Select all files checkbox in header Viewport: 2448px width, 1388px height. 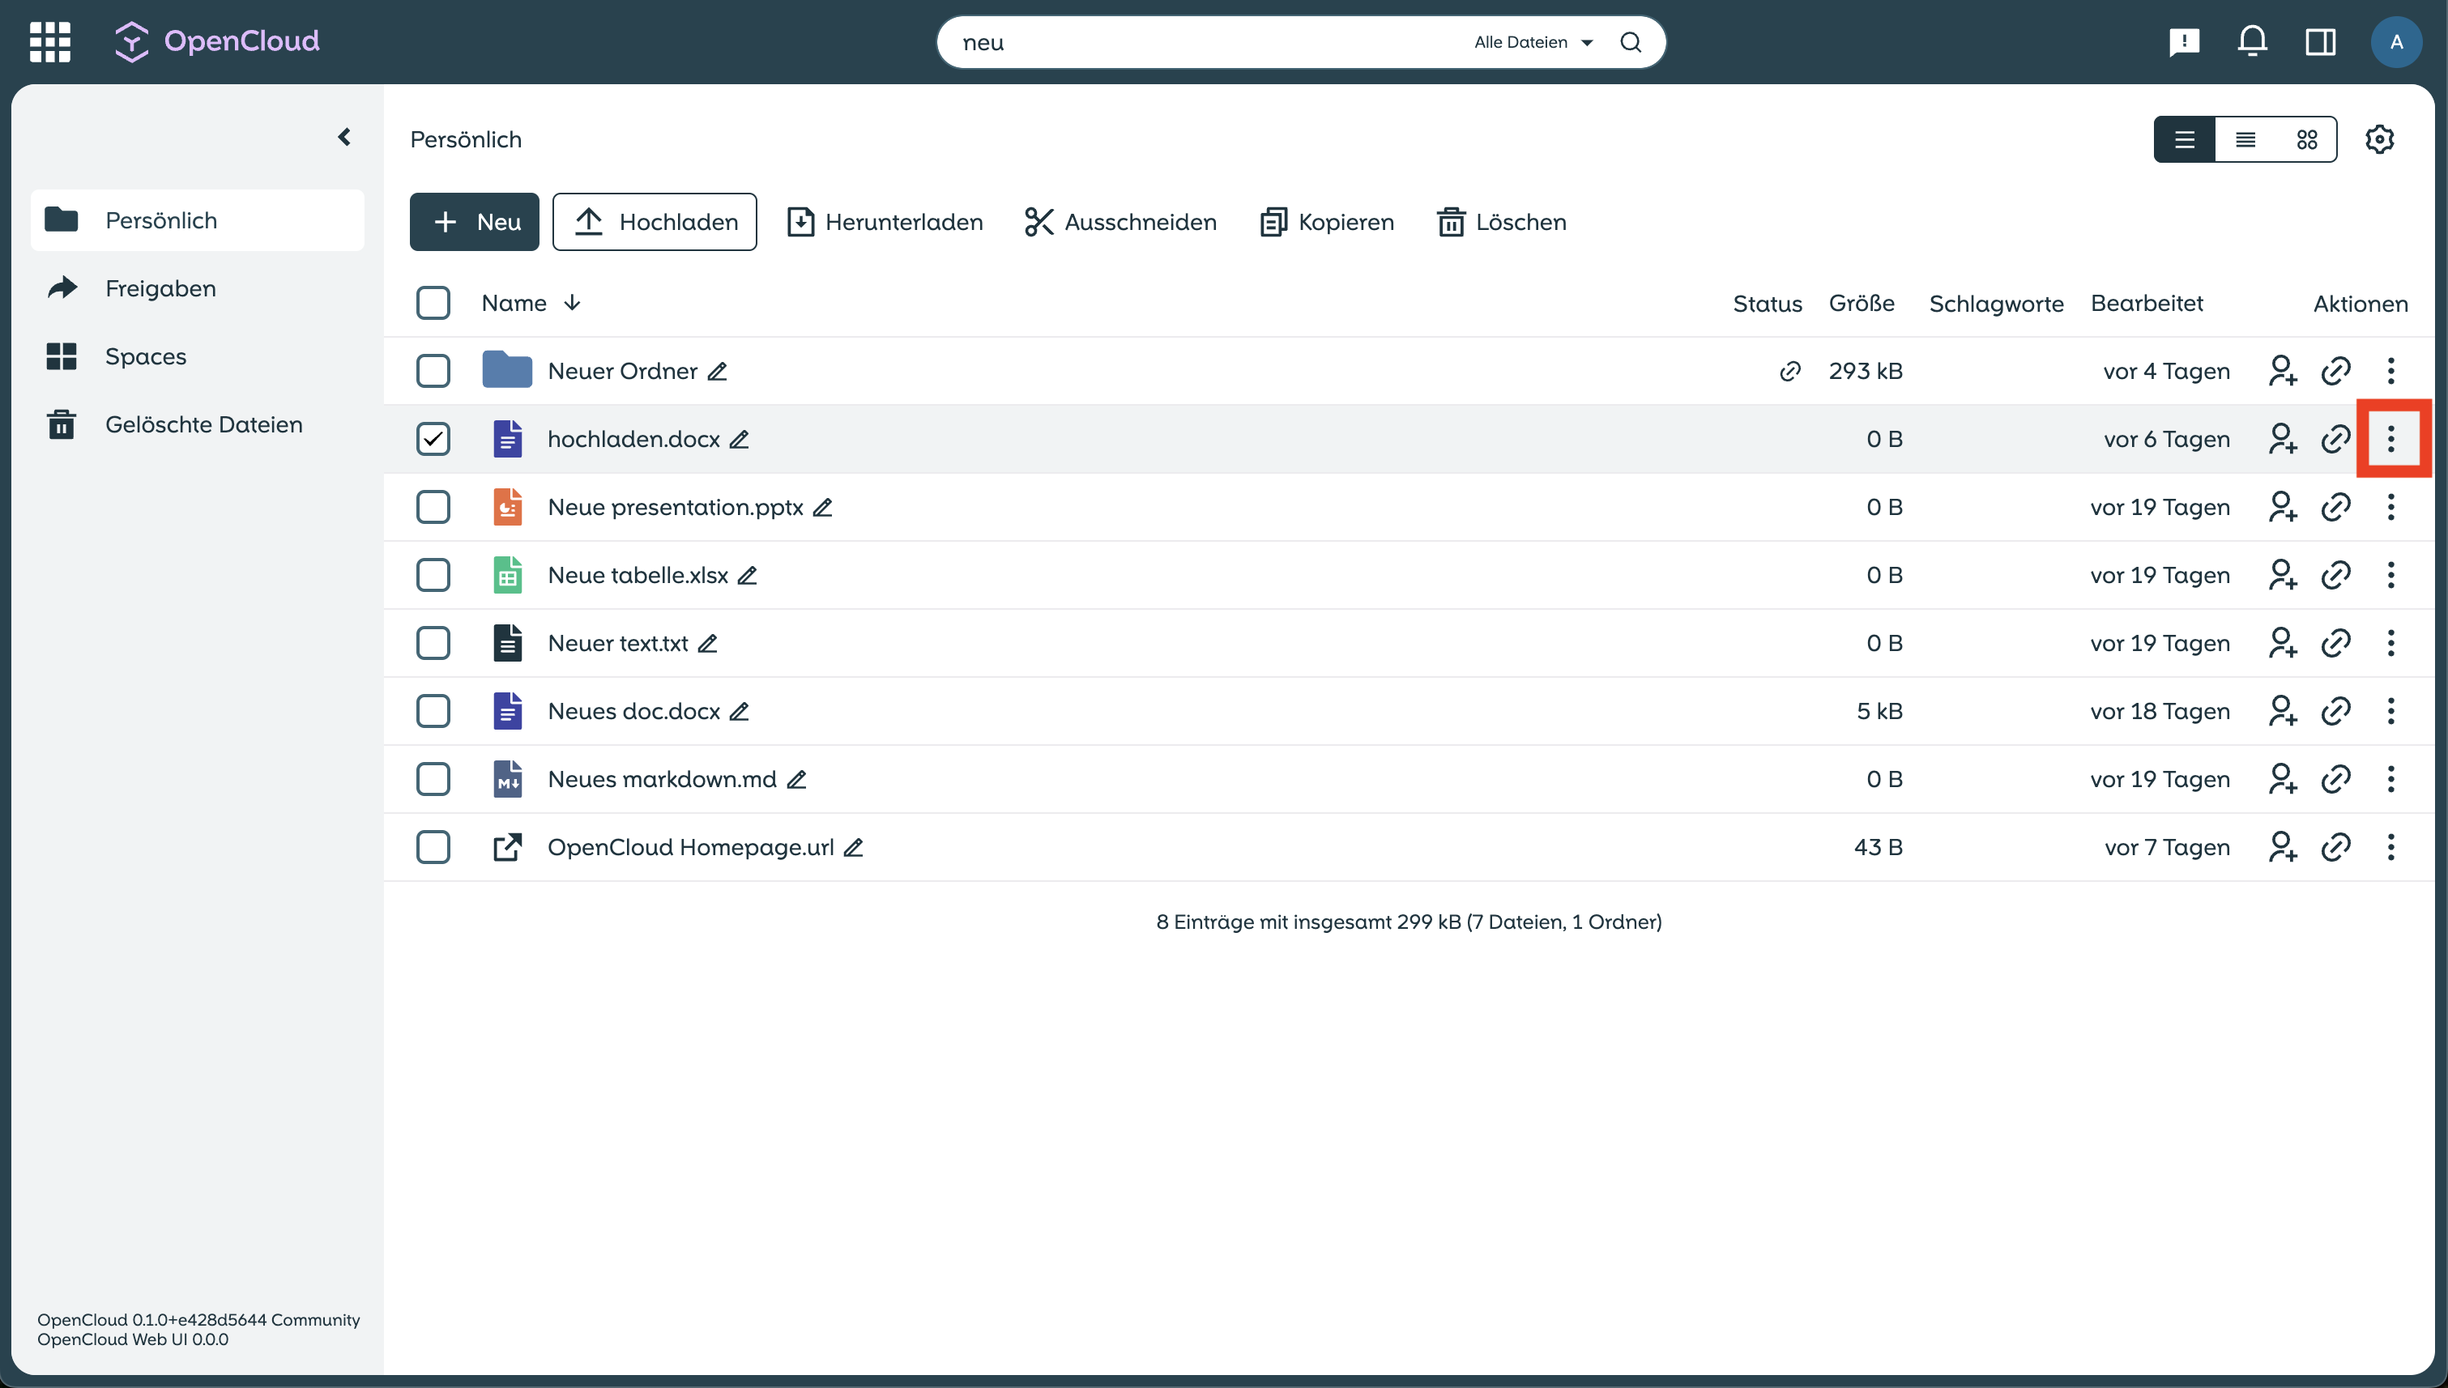433,303
